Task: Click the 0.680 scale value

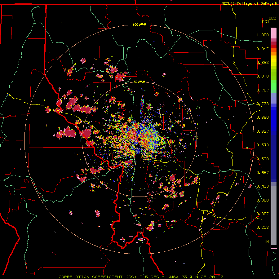Action: point(263,117)
